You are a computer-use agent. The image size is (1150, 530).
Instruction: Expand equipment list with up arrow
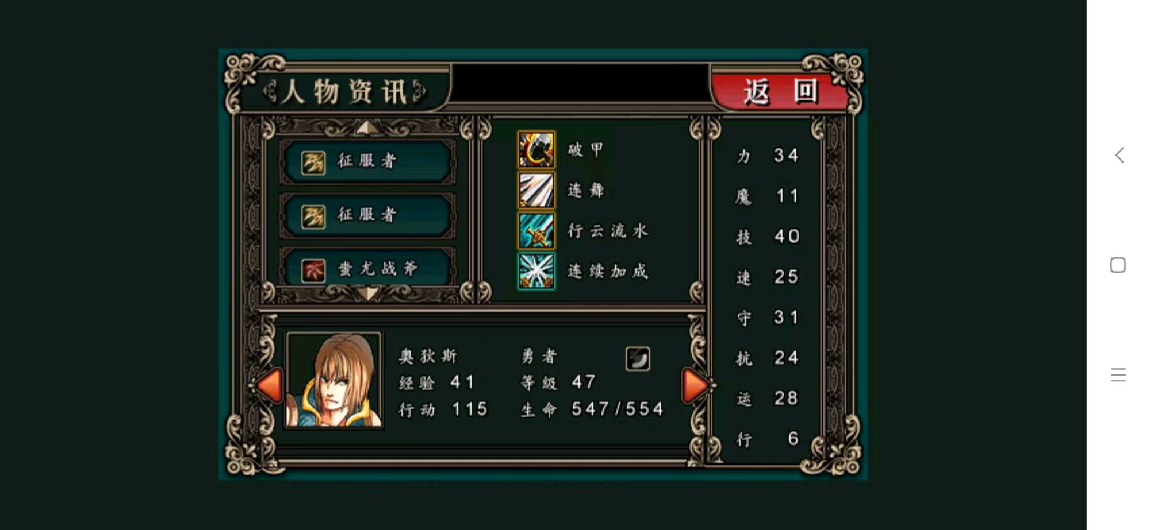[x=367, y=127]
